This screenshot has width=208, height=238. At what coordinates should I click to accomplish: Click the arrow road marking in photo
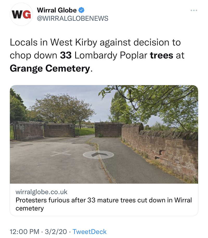tap(98, 155)
